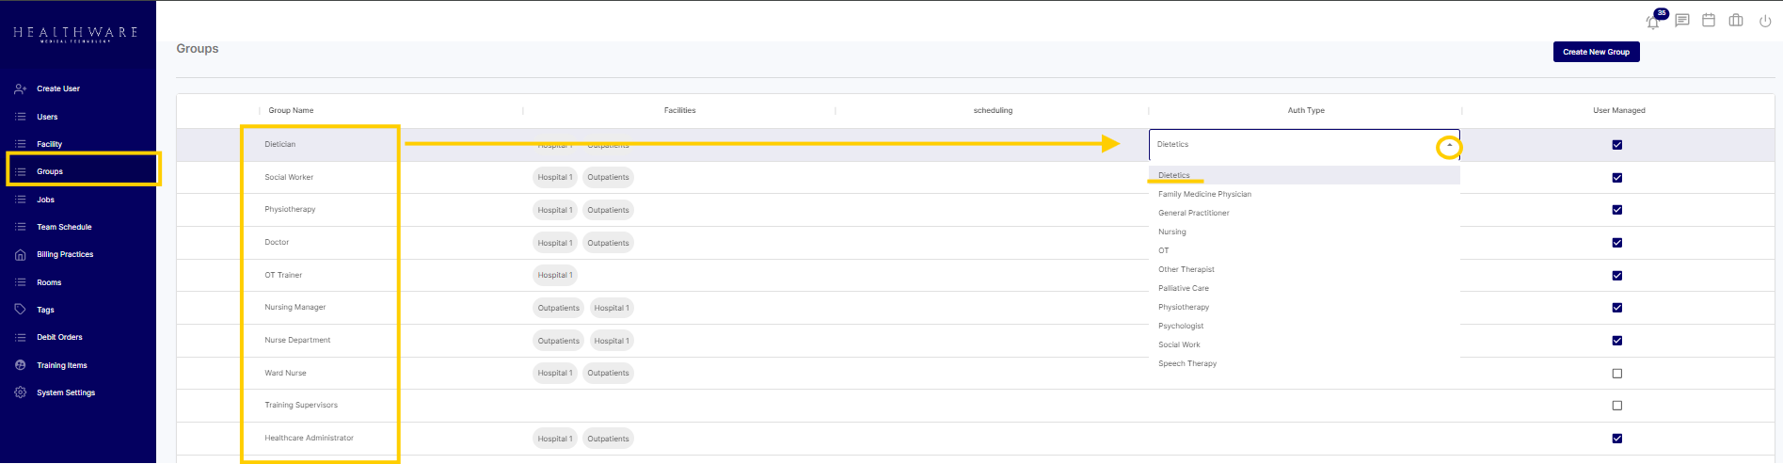
Task: Enable User Managed for Ward Nurse
Action: [x=1617, y=374]
